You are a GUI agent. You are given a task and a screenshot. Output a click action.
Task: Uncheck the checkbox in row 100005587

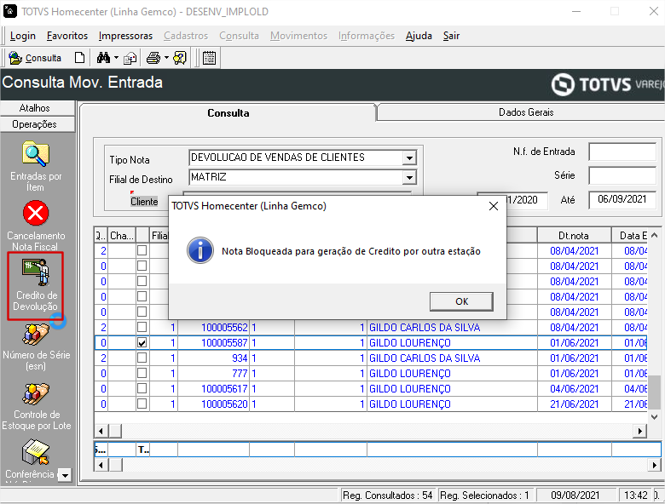click(x=142, y=342)
